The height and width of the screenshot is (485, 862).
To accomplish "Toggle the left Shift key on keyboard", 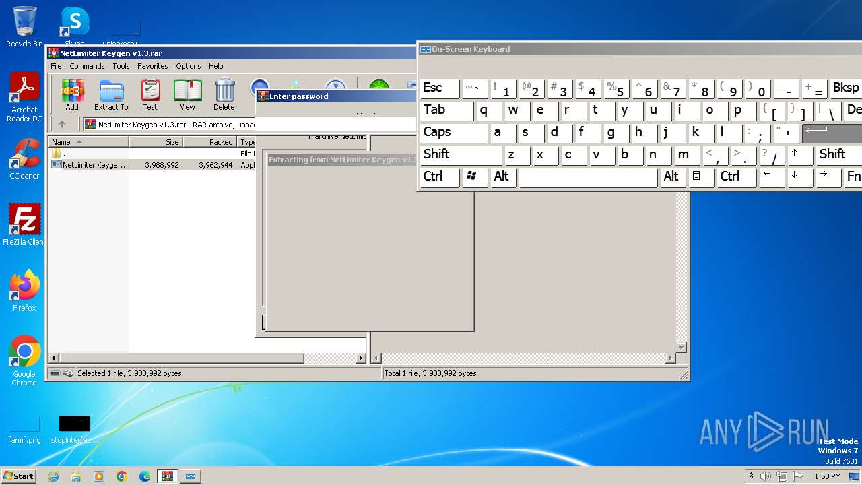I will (461, 155).
